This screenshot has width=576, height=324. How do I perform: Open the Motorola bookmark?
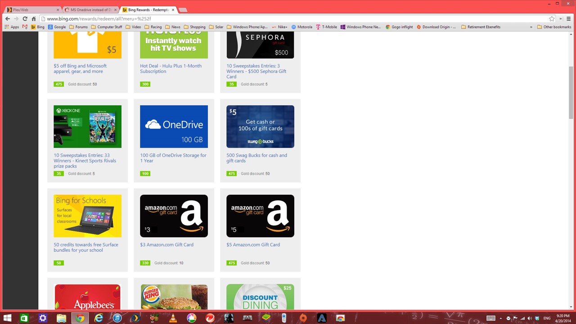point(302,27)
